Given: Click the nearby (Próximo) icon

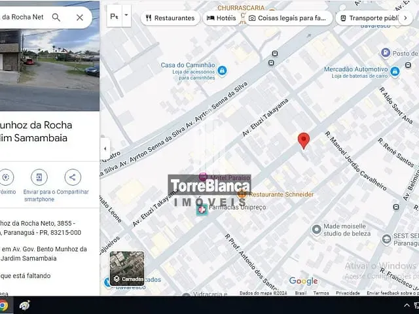Looking at the screenshot, I should point(6,177).
